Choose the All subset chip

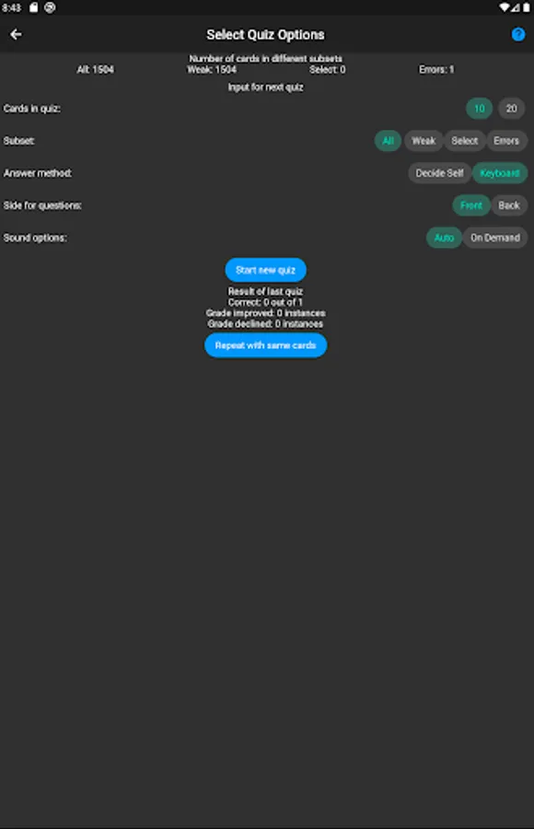point(388,141)
